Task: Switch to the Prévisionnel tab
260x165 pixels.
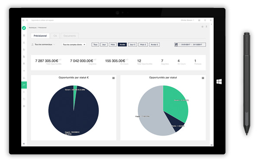Action: [x=40, y=36]
